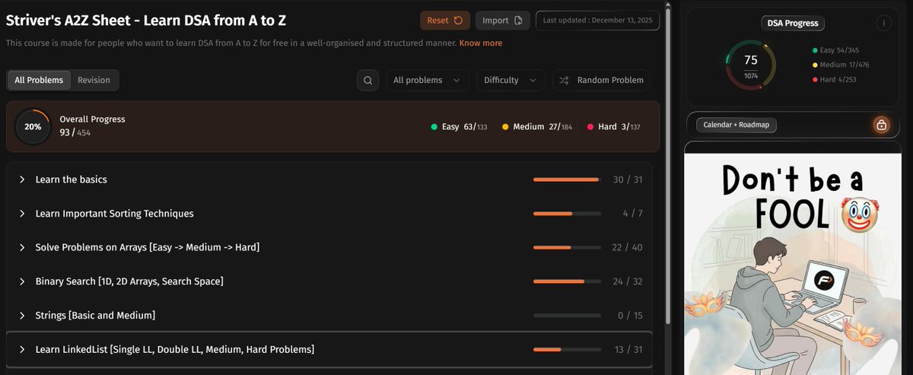
Task: Click the 4 / 7 count
Action: (x=632, y=214)
